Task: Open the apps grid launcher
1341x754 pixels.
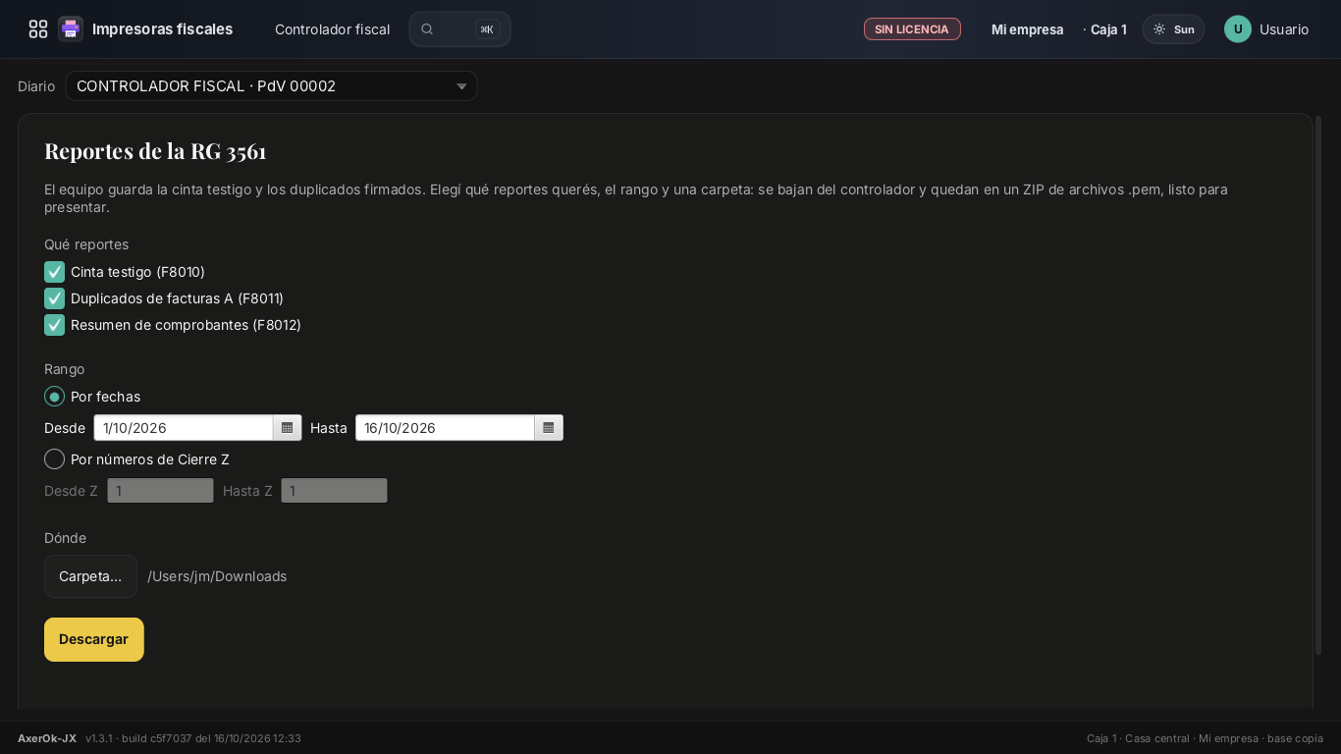Action: click(38, 29)
